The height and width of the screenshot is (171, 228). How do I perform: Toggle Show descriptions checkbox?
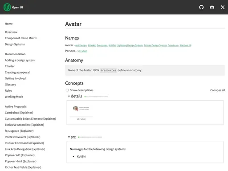pos(67,90)
